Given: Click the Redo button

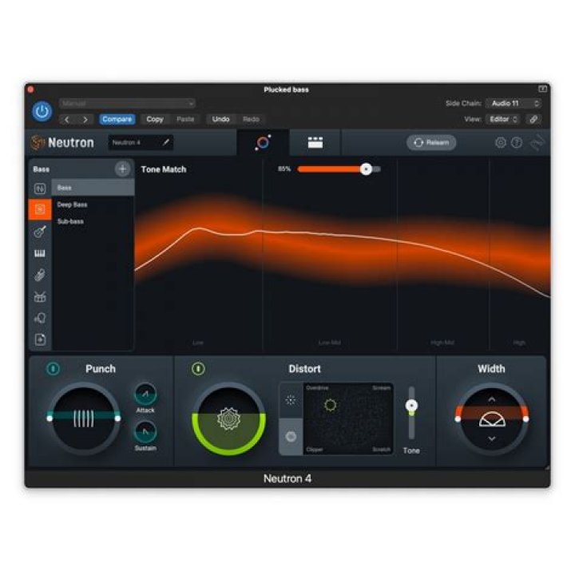Looking at the screenshot, I should 252,119.
